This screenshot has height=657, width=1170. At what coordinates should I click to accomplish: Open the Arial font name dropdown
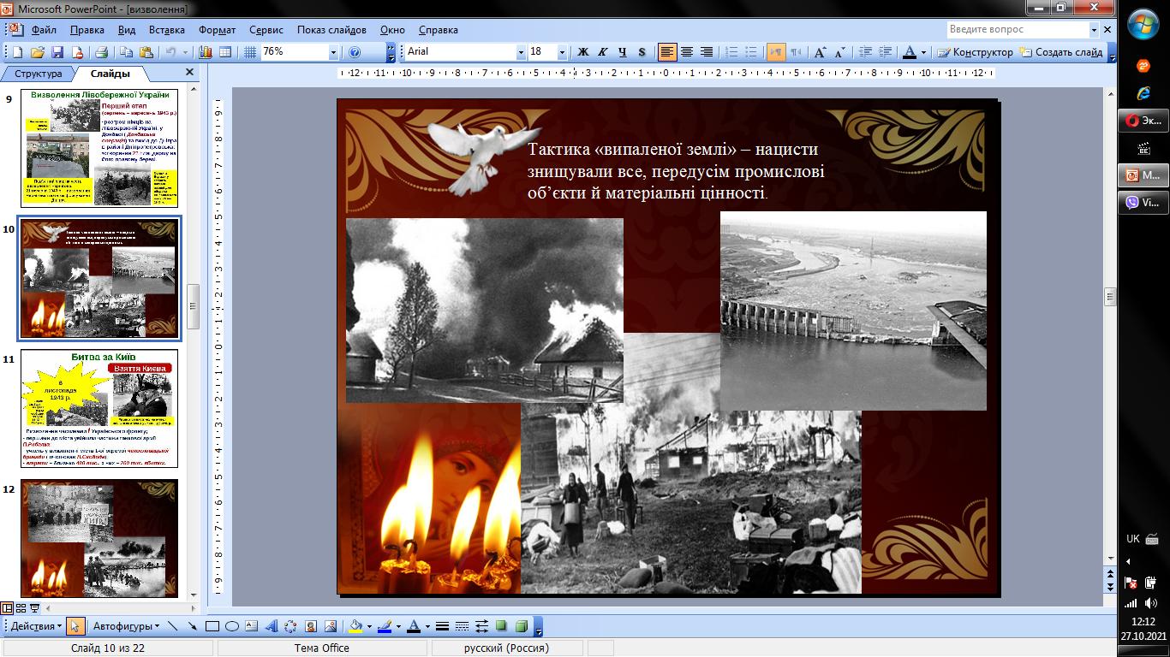[521, 52]
